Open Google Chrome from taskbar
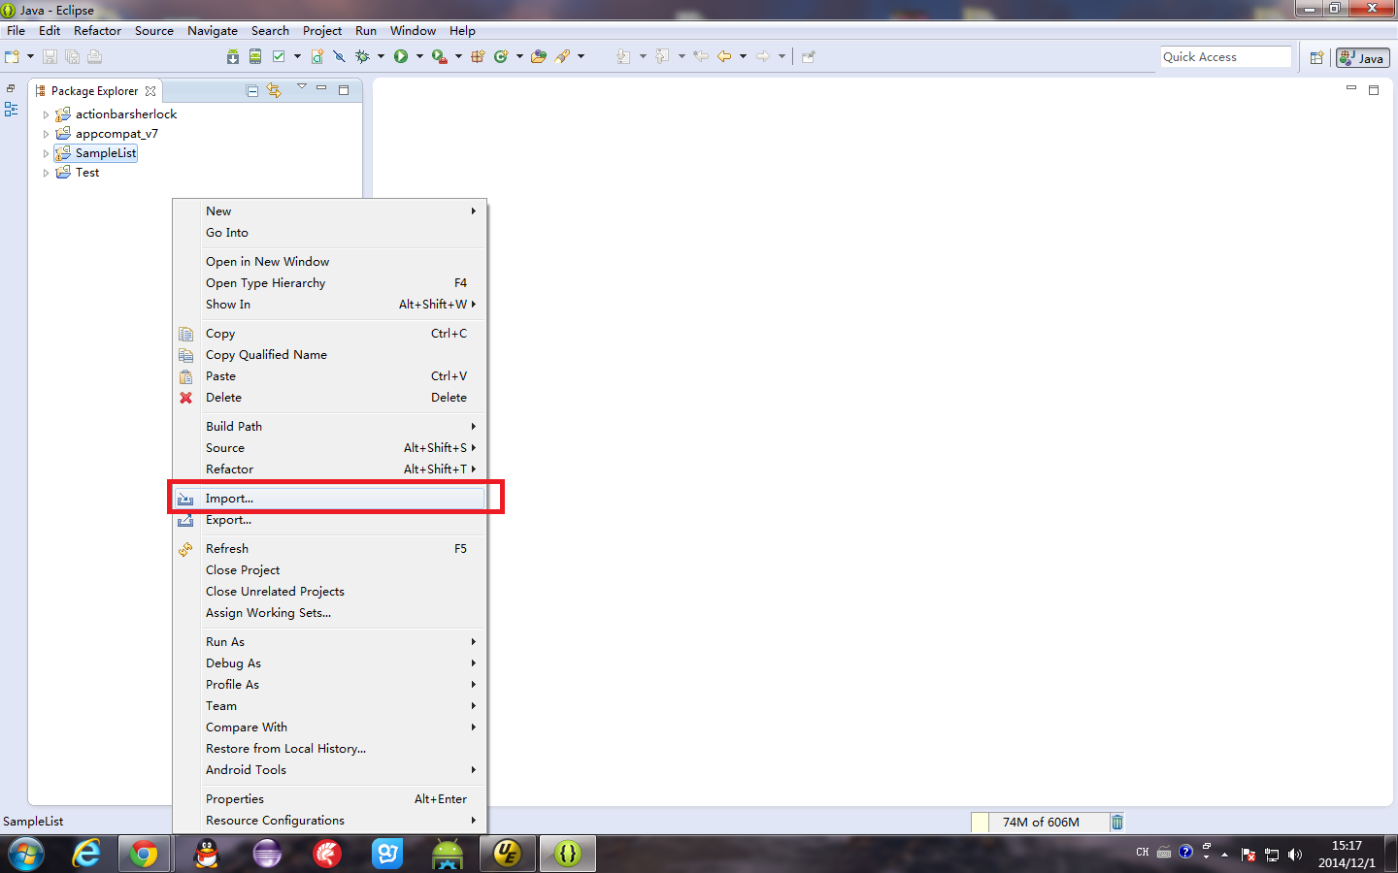This screenshot has height=873, width=1398. pyautogui.click(x=144, y=854)
